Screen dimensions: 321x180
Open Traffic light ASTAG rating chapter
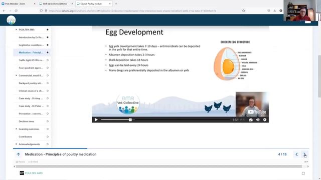tap(31, 60)
